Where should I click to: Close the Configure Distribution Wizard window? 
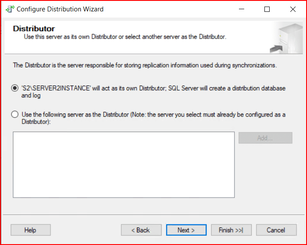pos(293,9)
